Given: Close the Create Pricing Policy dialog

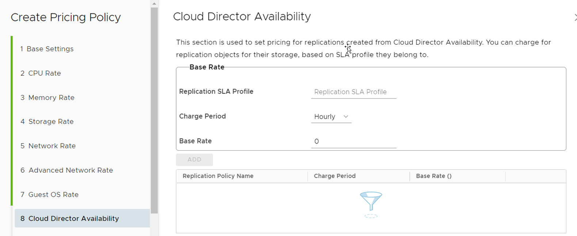Looking at the screenshot, I should 575,17.
